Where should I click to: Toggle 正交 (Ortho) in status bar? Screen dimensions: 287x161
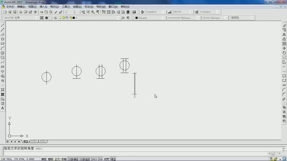57,159
